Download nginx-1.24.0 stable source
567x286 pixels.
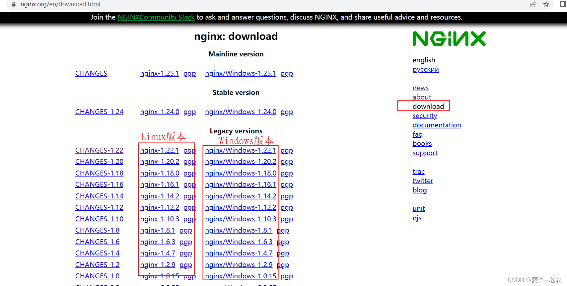160,112
